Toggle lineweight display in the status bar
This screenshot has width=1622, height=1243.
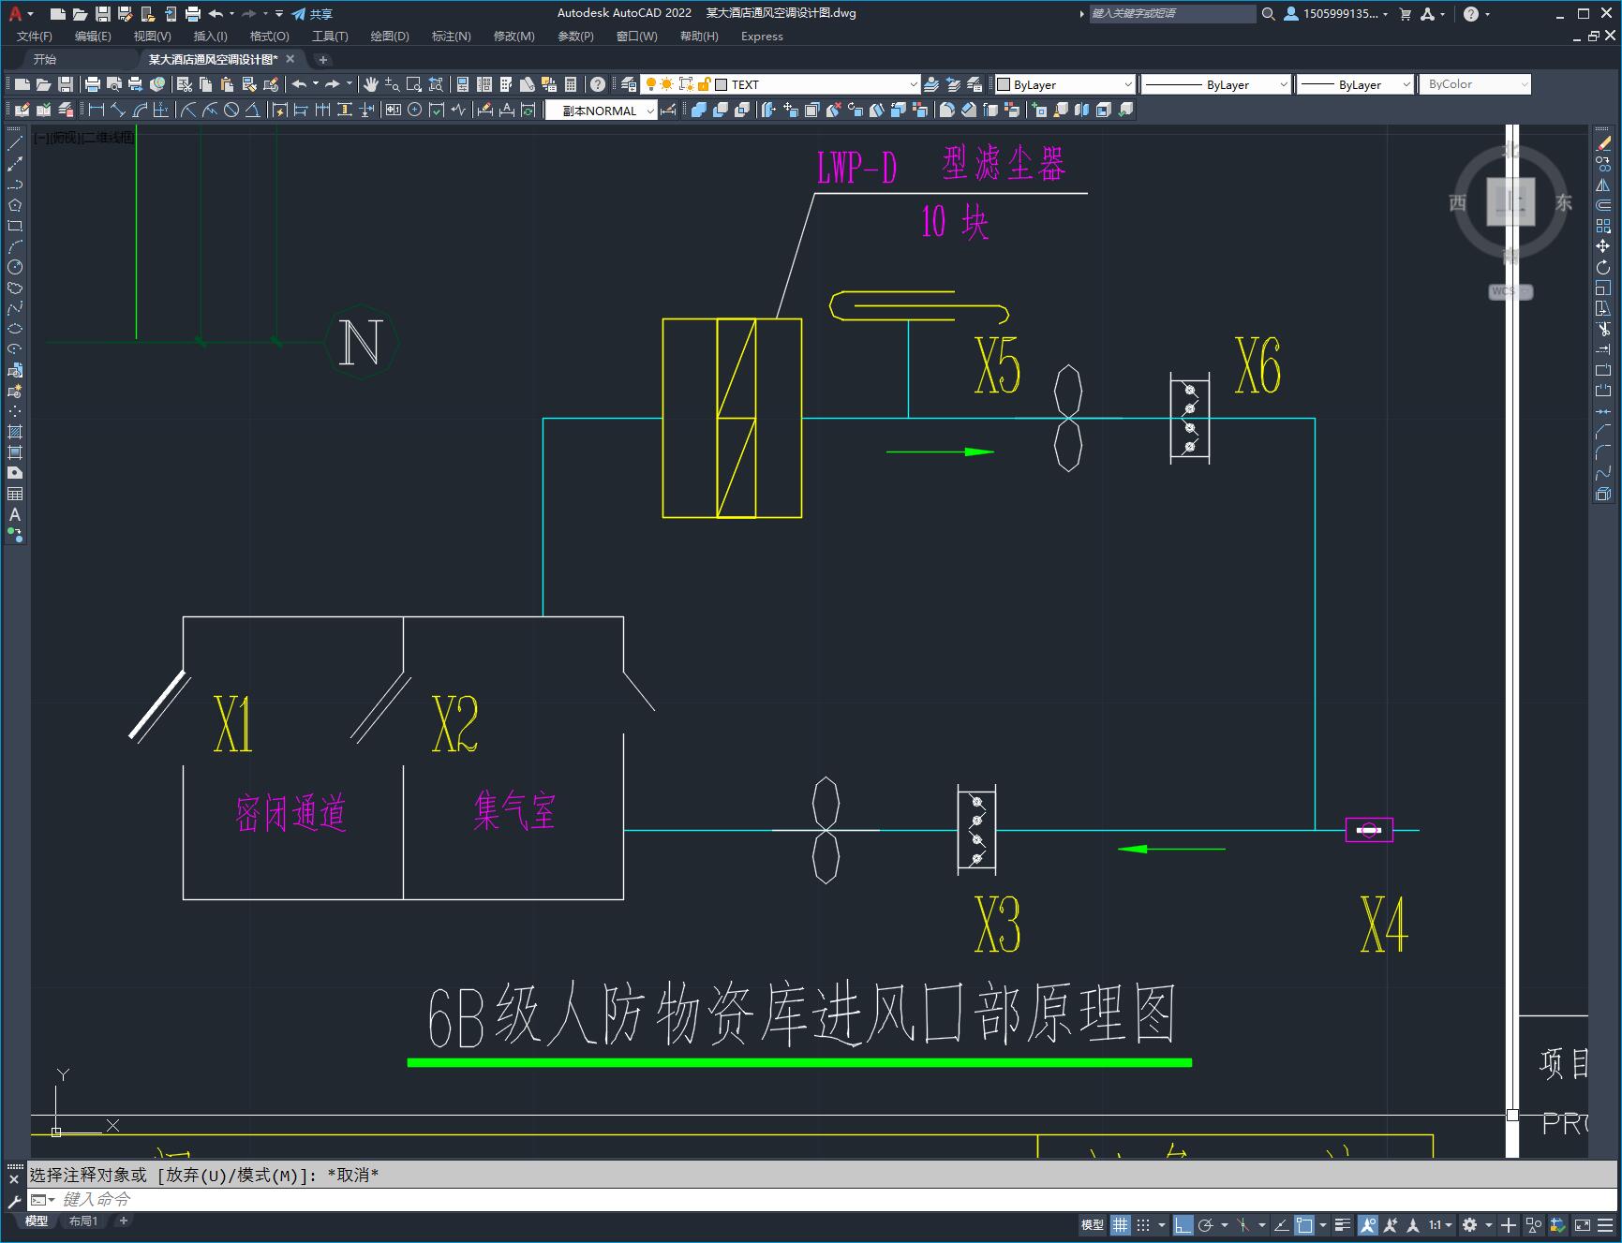click(1343, 1224)
